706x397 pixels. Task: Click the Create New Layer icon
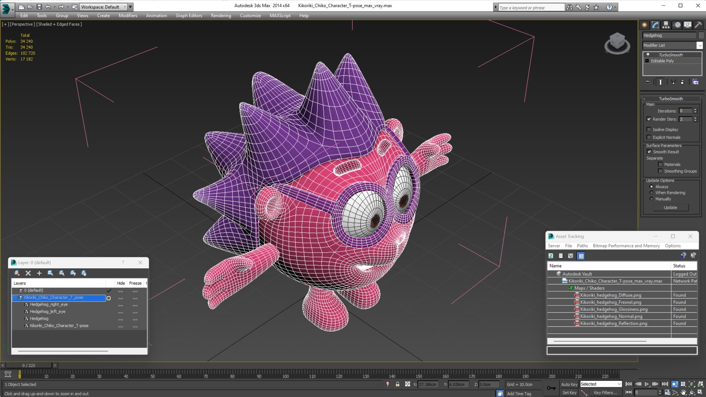coord(17,273)
